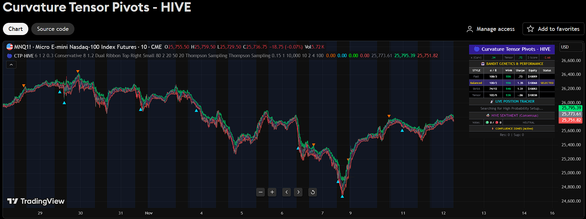Click the bandit mask icon next to BANDIT GENETICS
The height and width of the screenshot is (219, 586).
click(x=483, y=64)
